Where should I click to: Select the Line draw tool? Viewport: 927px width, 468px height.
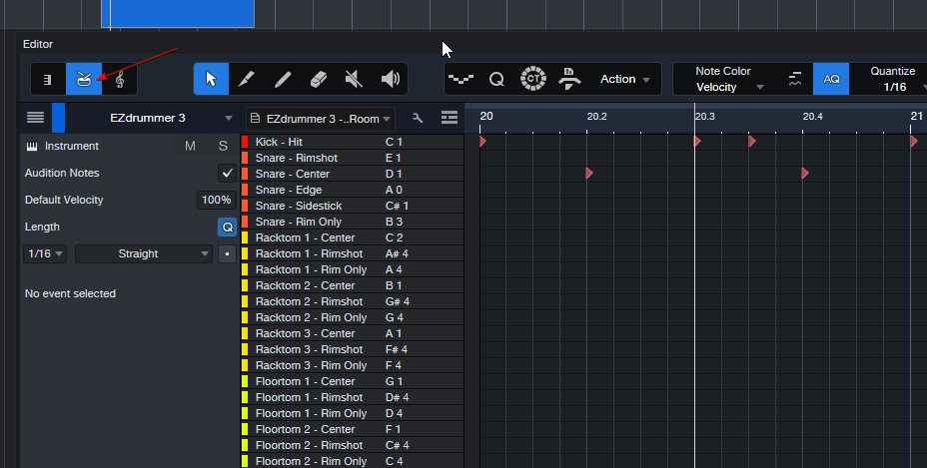coord(283,79)
